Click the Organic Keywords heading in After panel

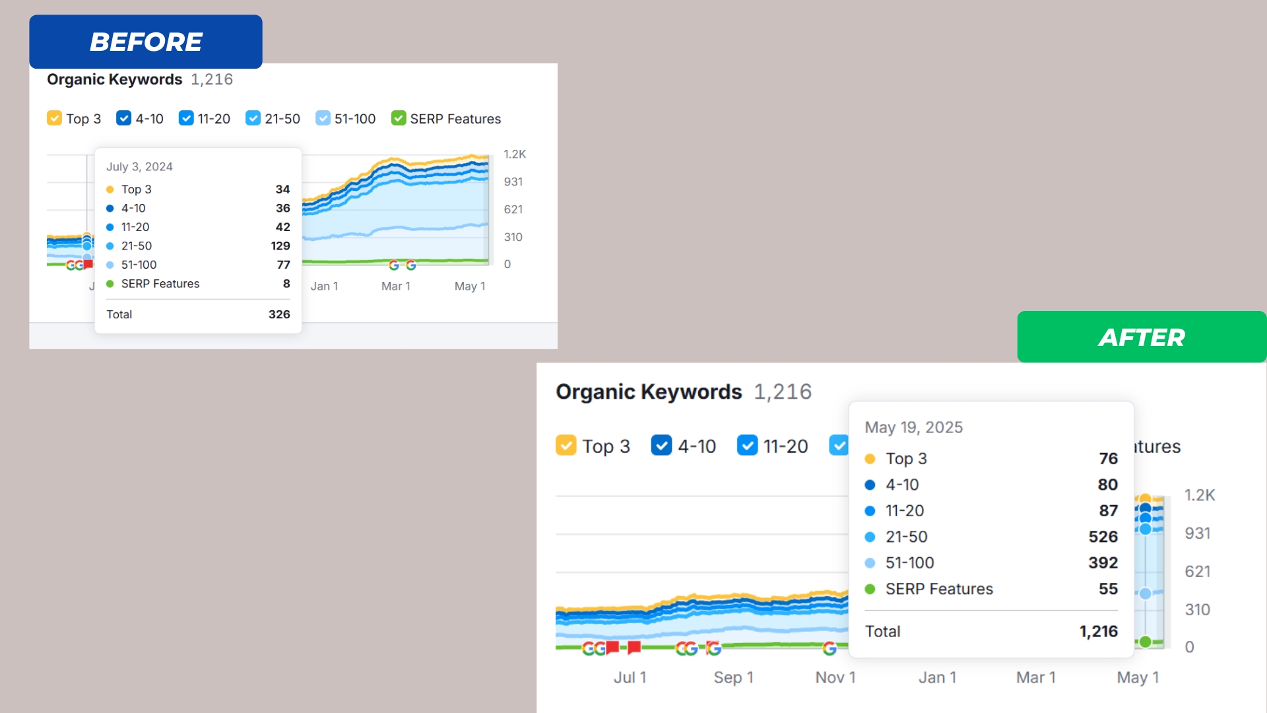point(649,391)
